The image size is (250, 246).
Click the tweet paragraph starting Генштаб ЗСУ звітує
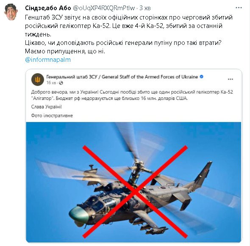coord(129,26)
